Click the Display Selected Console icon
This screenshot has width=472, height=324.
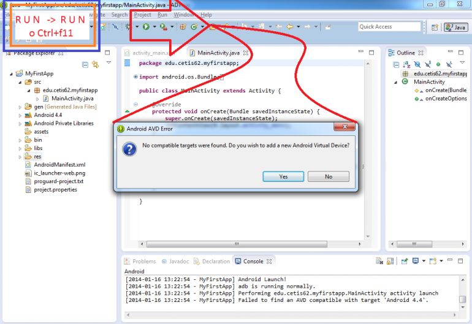tap(416, 261)
